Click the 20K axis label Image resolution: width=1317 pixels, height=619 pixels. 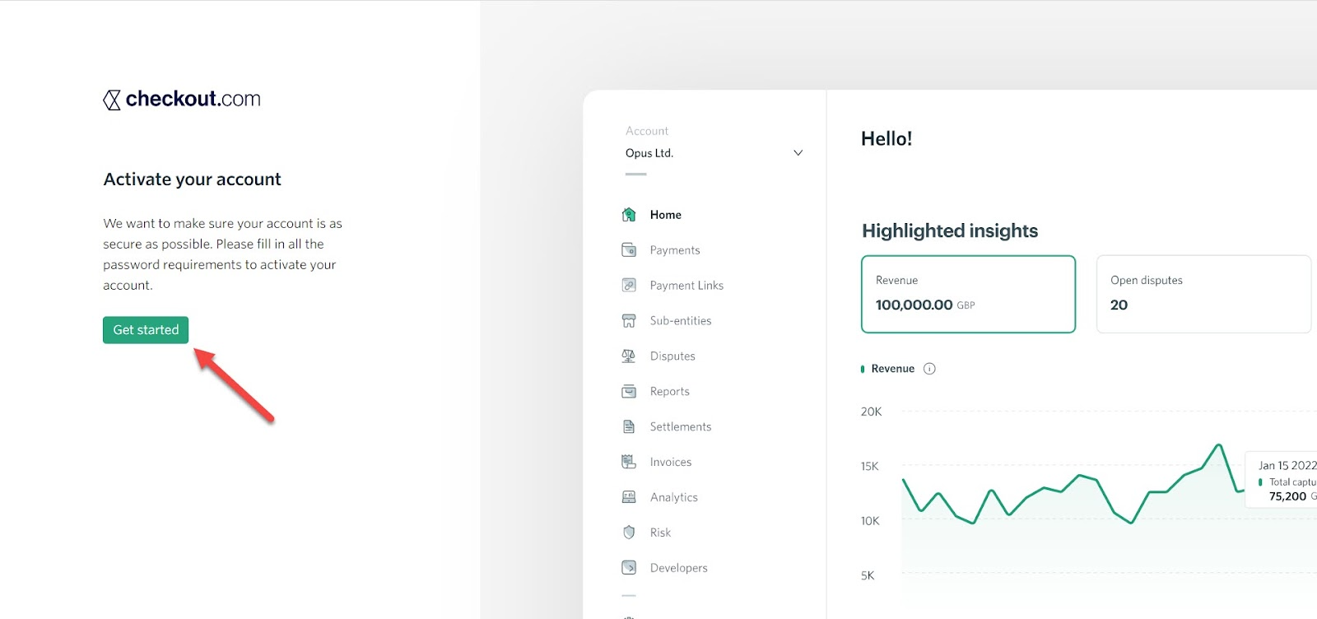871,412
